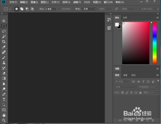
Task: Select the Magic Wand tool
Action: (4, 37)
